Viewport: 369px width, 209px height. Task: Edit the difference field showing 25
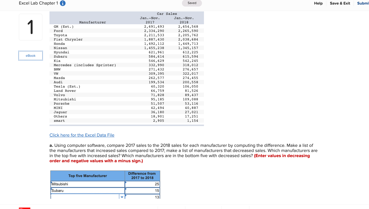pyautogui.click(x=142, y=184)
